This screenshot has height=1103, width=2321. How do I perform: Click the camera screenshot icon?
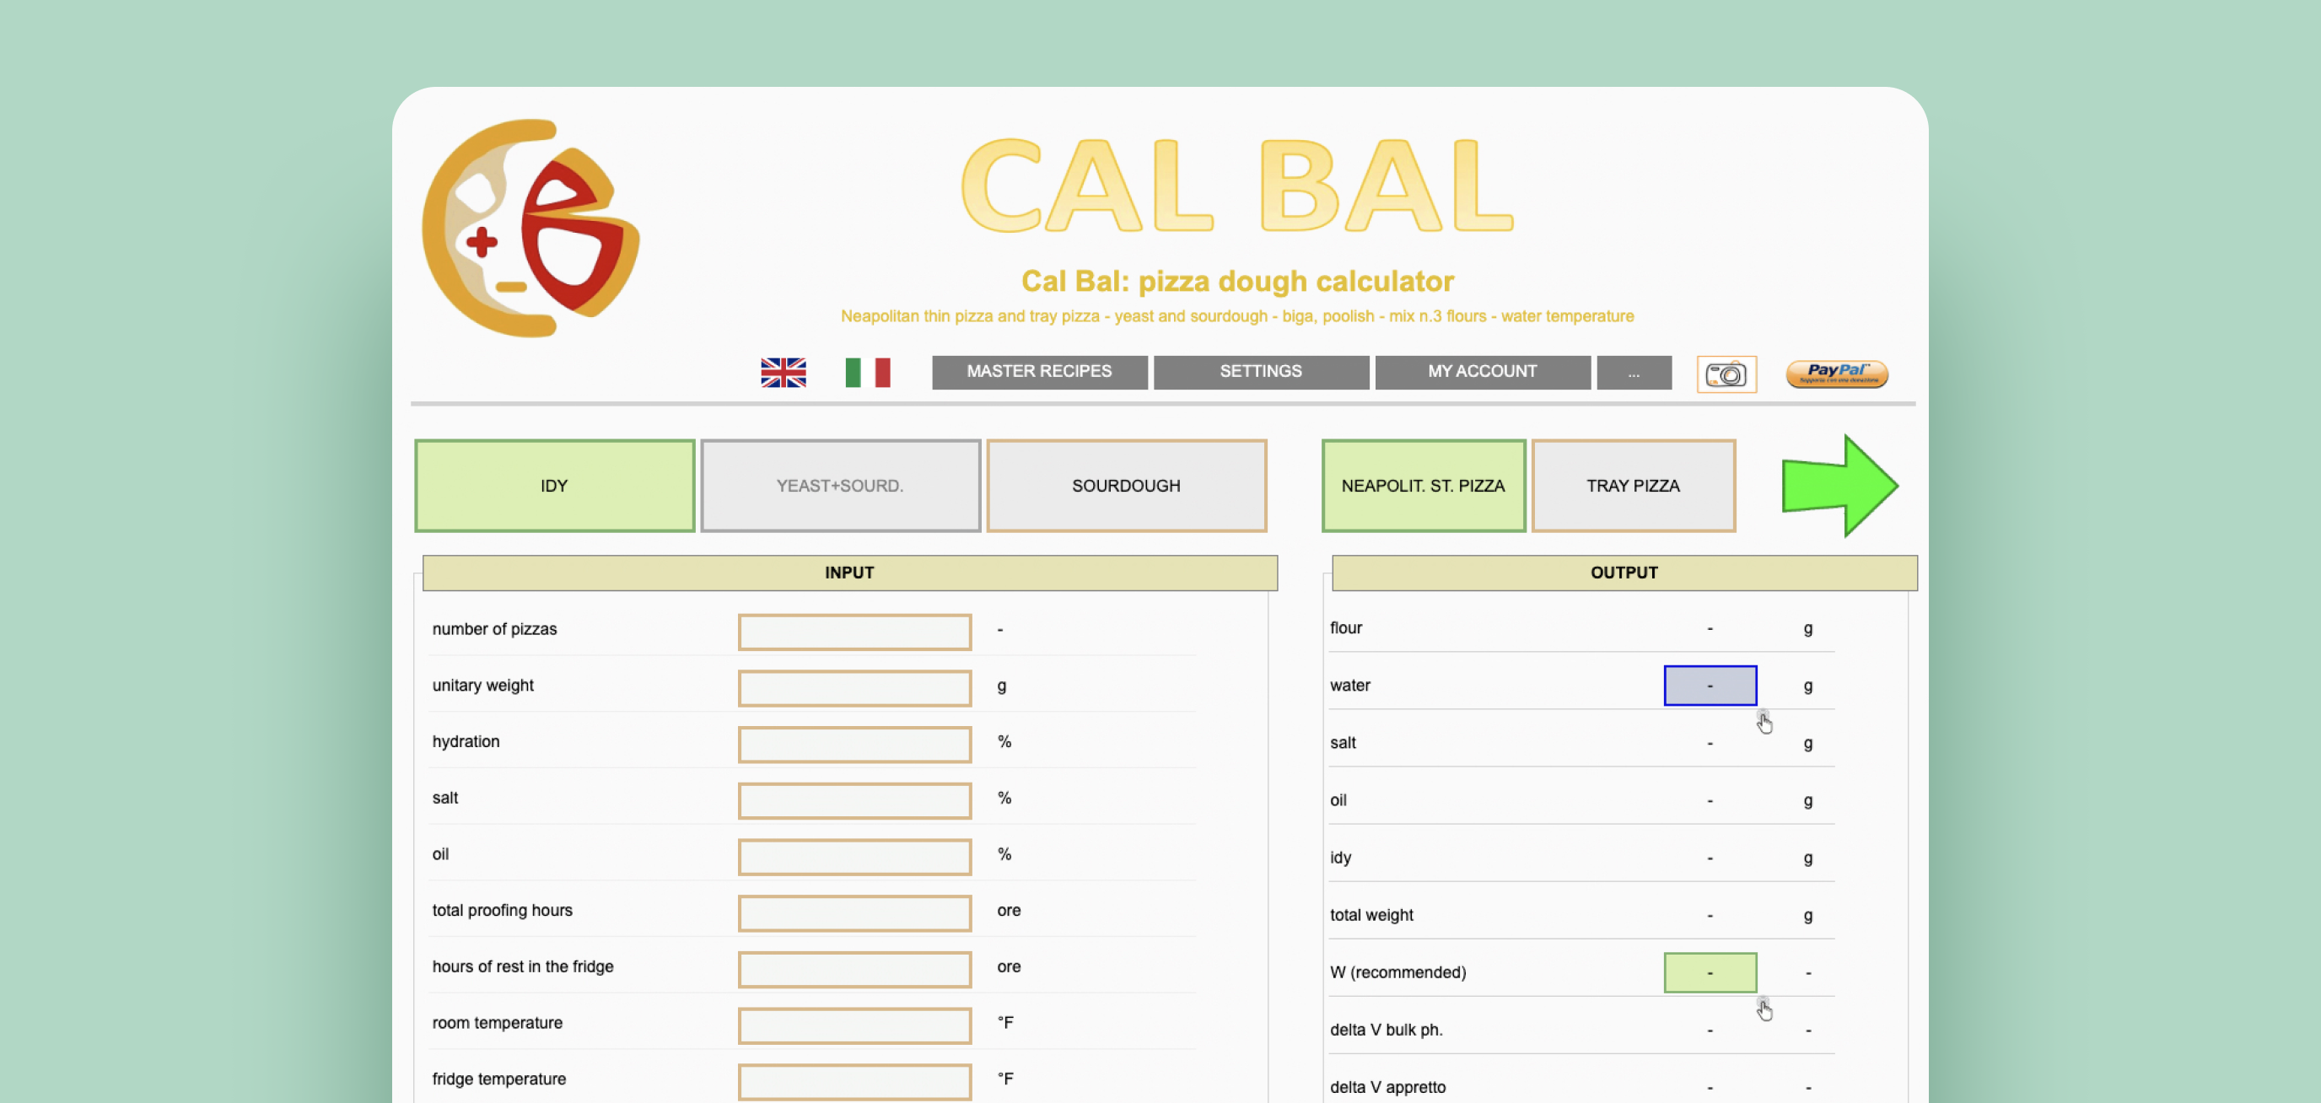(x=1726, y=374)
